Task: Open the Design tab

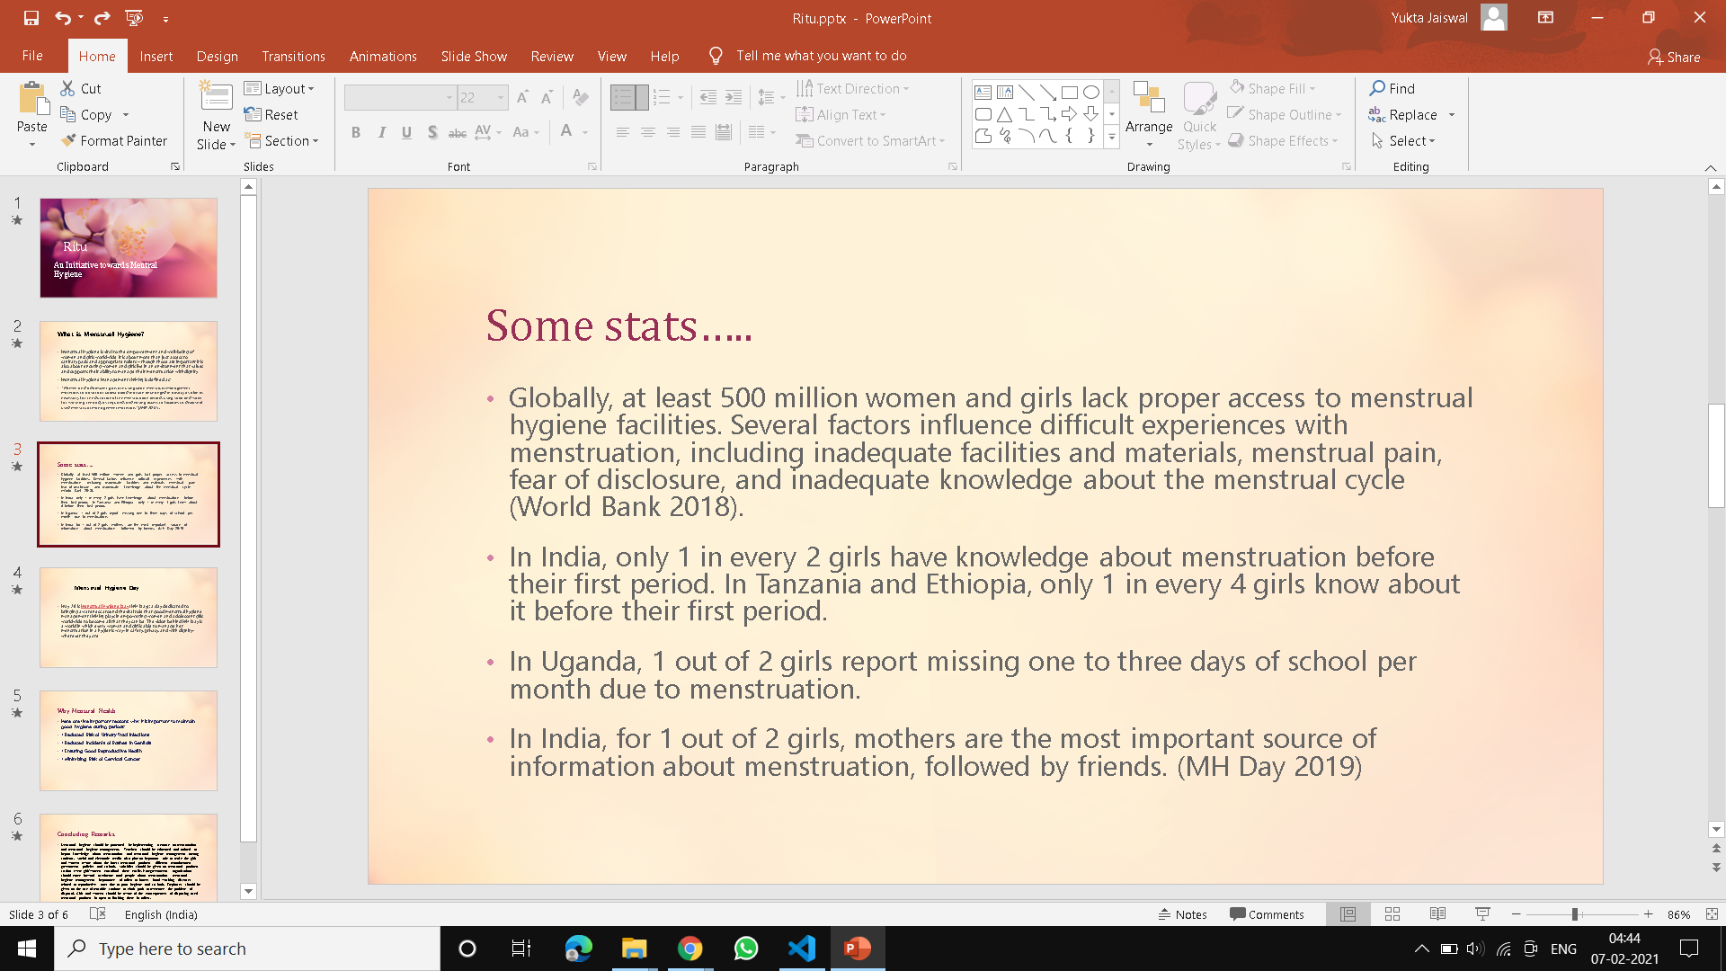Action: [x=217, y=56]
